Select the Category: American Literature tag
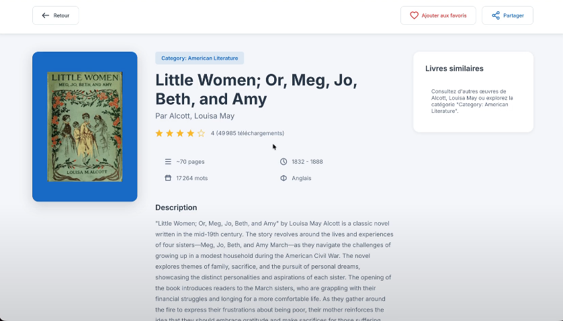563x321 pixels. (200, 58)
